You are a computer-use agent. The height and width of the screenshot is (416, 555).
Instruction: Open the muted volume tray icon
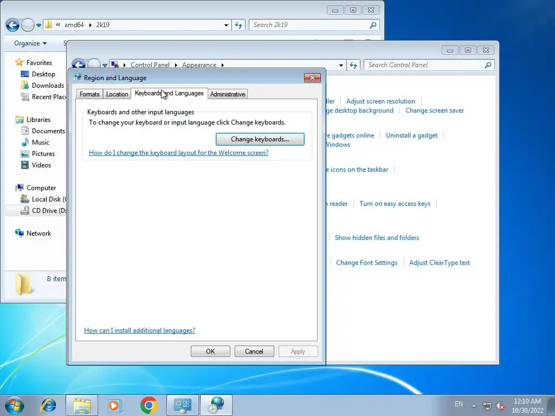[x=500, y=406]
